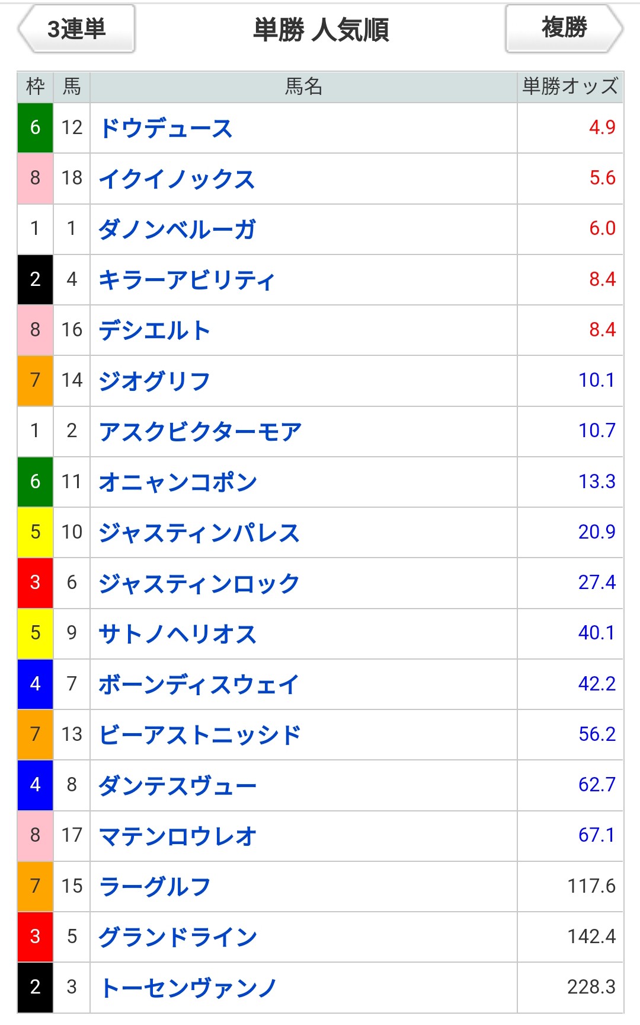Open ラーグルフ horse page
640x1025 pixels.
155,887
